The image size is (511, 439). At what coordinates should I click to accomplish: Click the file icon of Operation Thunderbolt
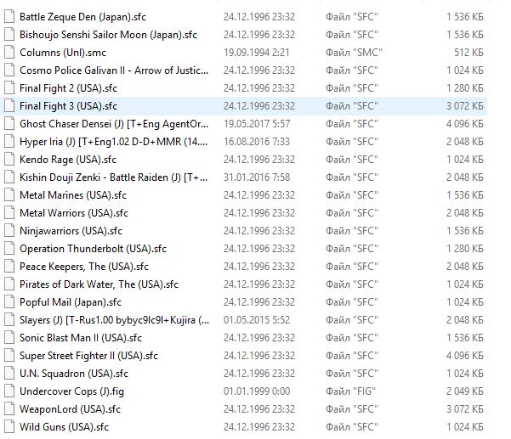(9, 249)
